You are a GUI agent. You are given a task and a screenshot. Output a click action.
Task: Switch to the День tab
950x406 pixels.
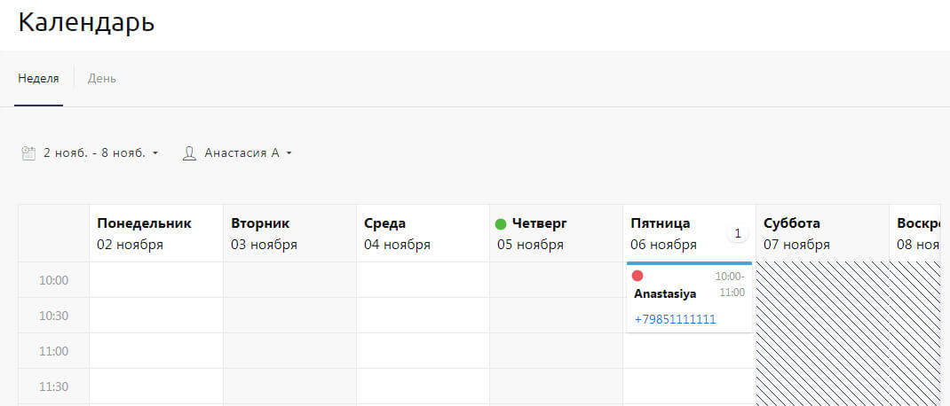coord(102,78)
